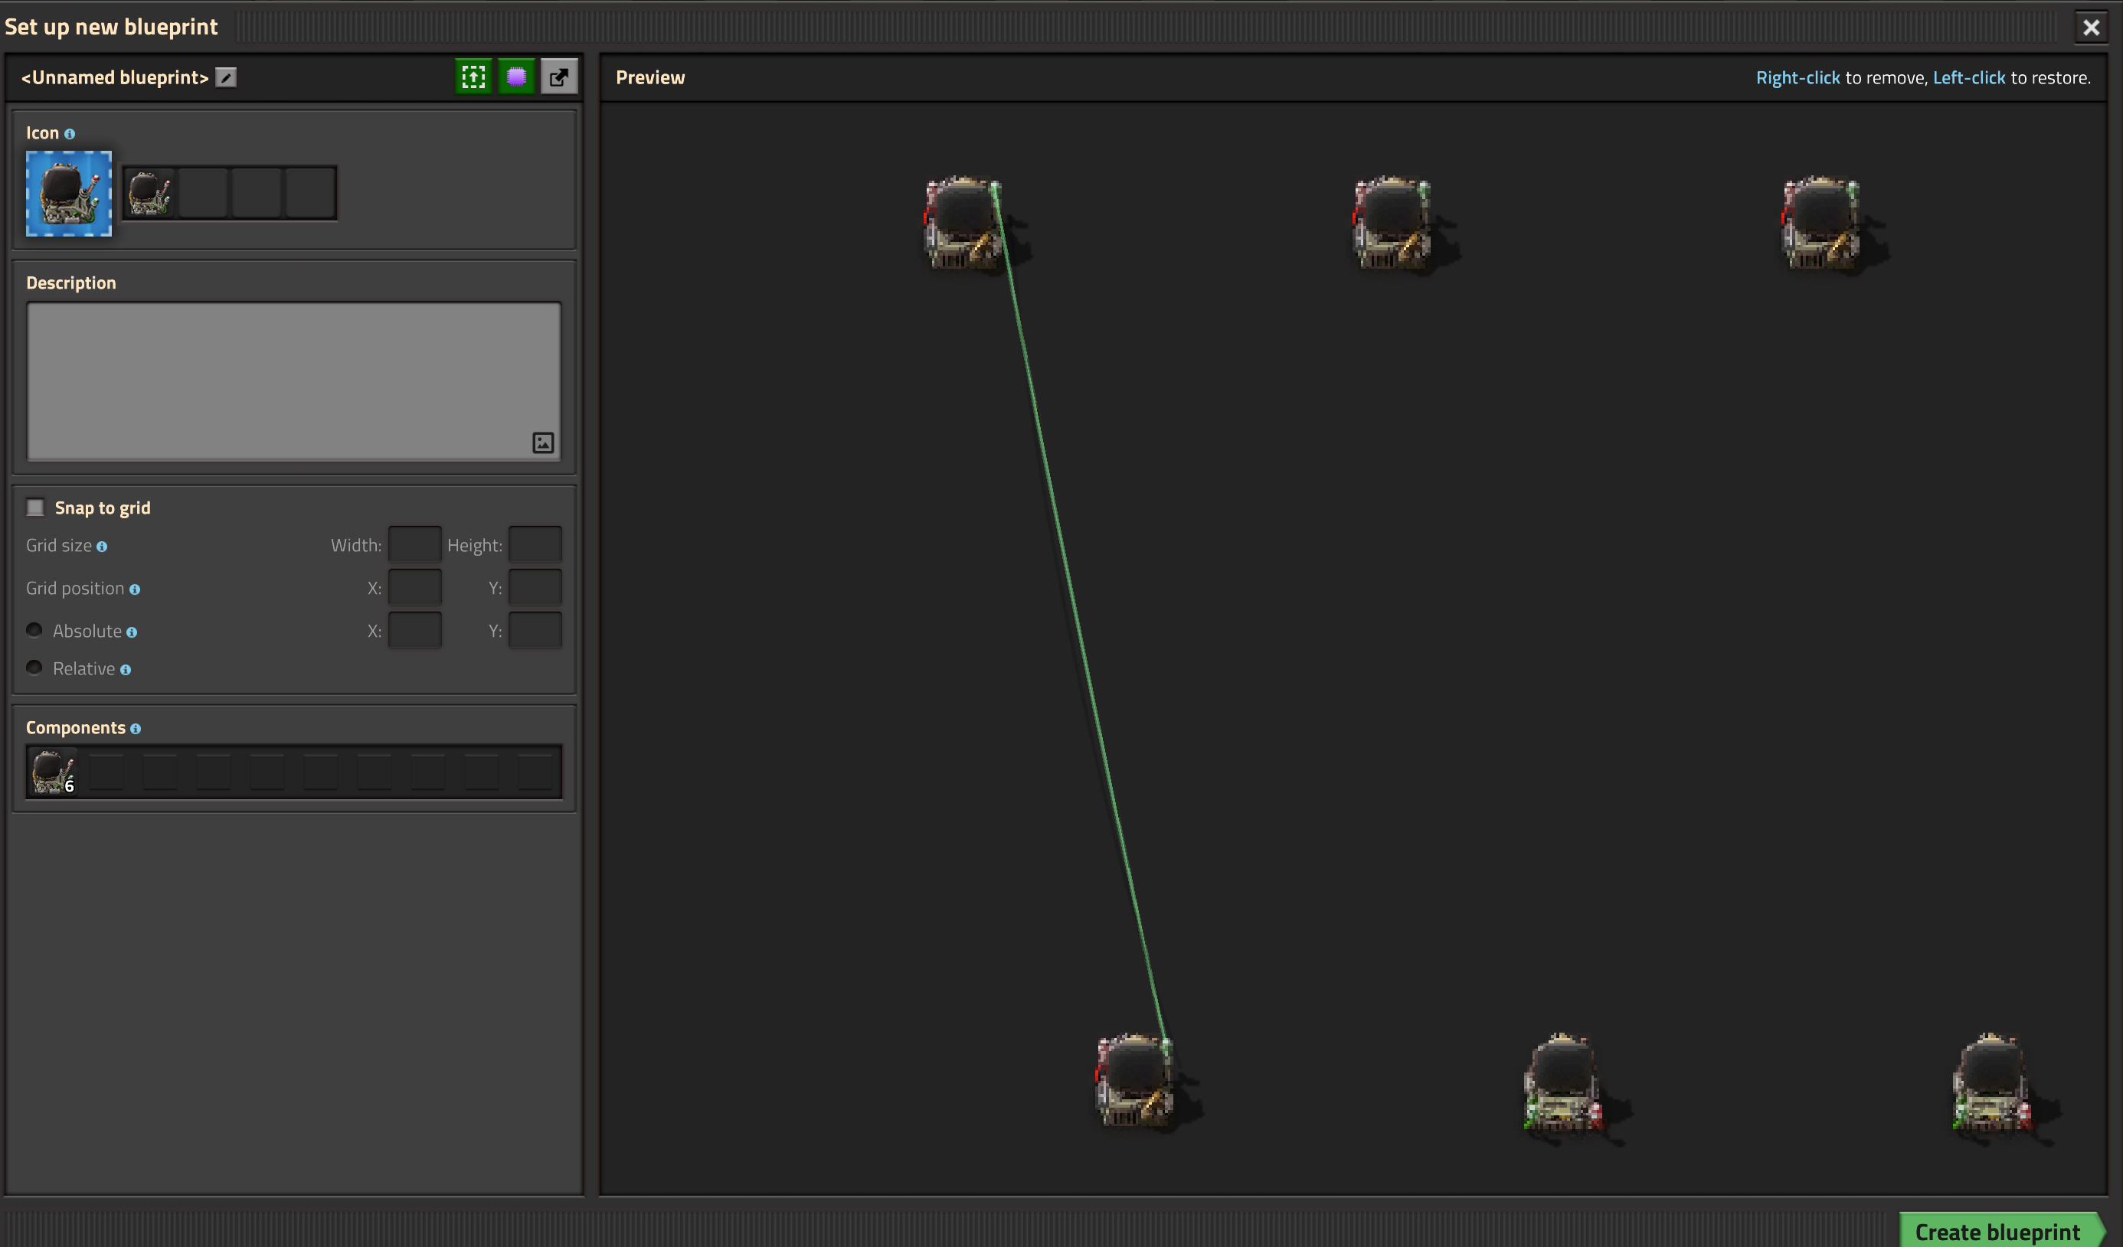Click the info icon next to Components
2123x1247 pixels.
[x=136, y=730]
